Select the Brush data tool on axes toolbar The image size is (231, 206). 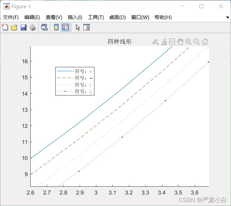[x=164, y=42]
